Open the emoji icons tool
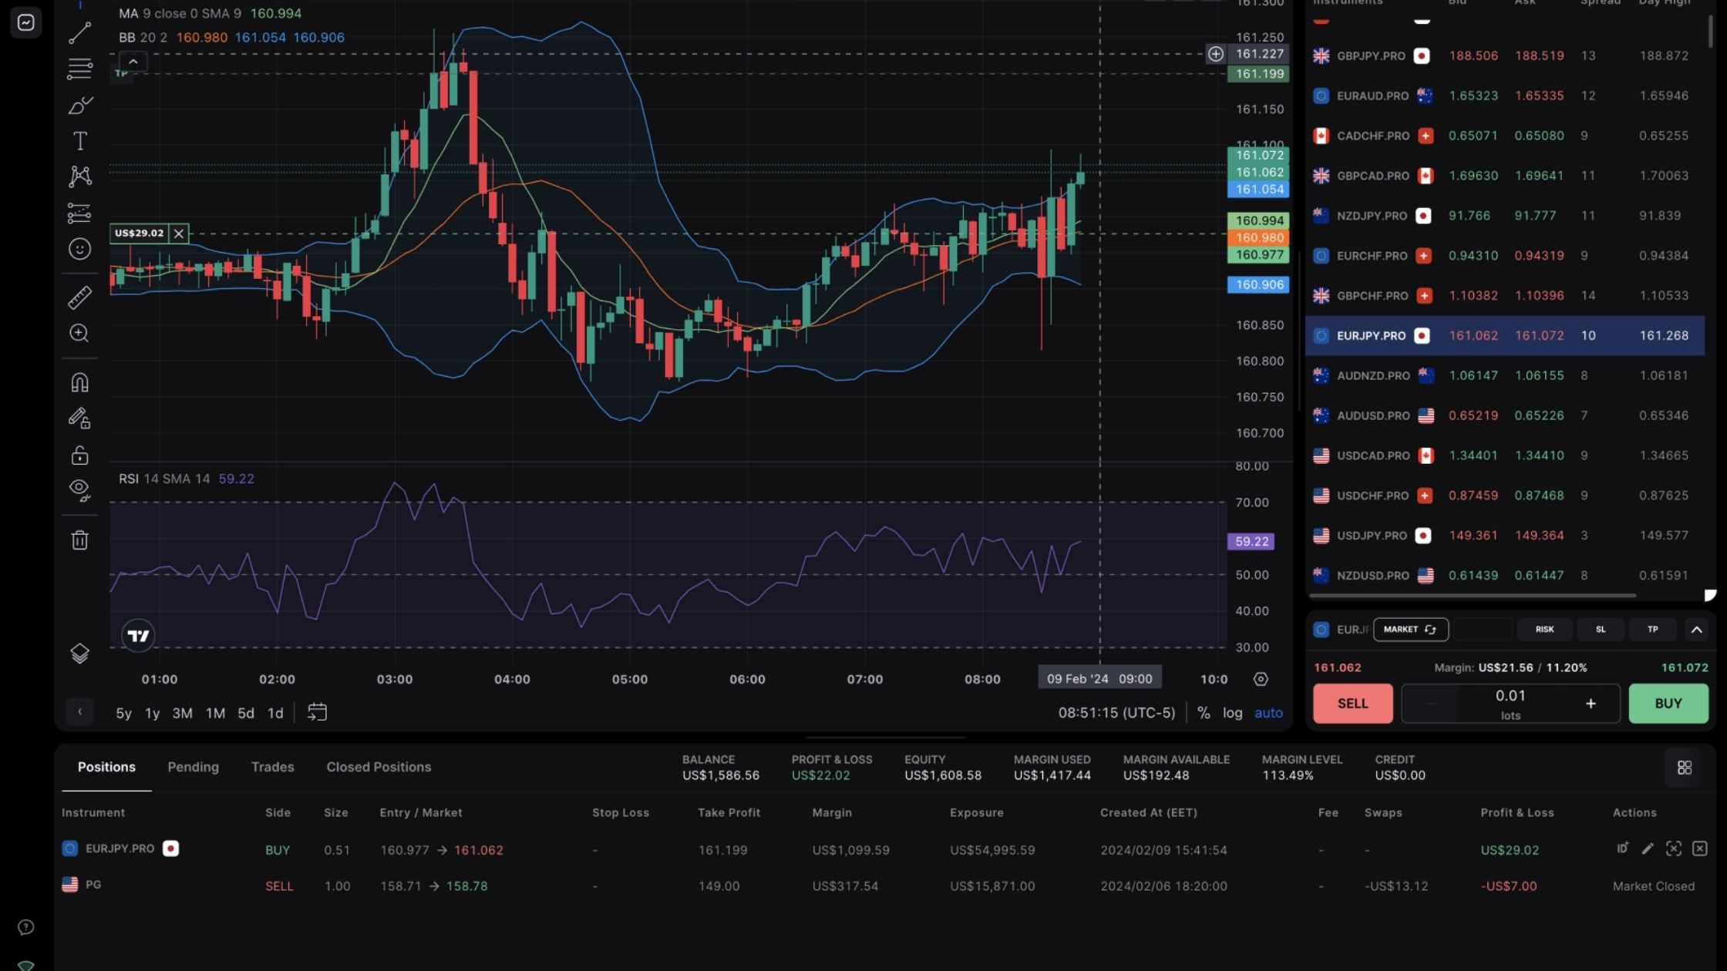Viewport: 1727px width, 971px height. [79, 249]
